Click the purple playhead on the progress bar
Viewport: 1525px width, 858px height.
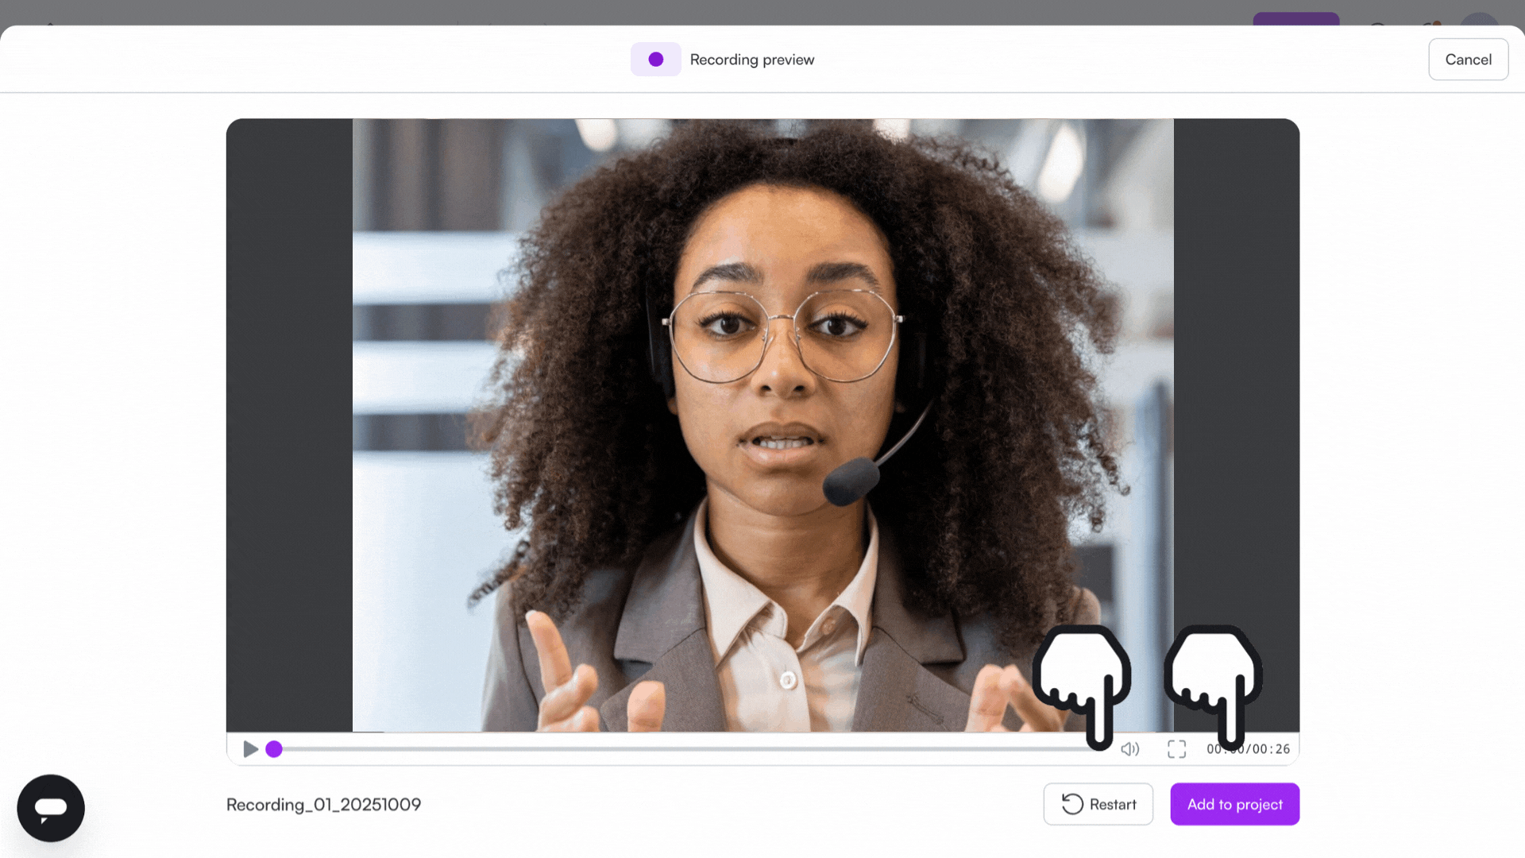coord(274,749)
